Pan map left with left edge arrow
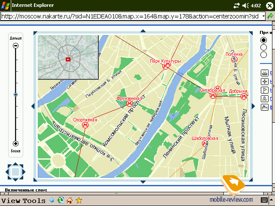Viewport: 275px width, 206px height. tap(33, 106)
